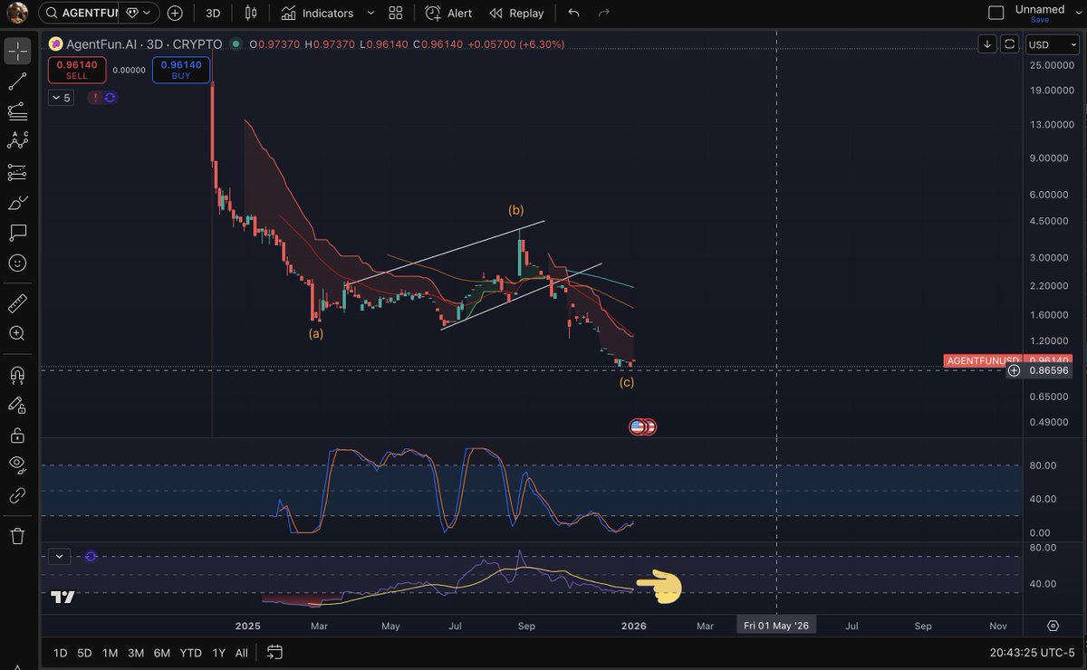This screenshot has width=1087, height=670.
Task: Save the Unnamed layout
Action: point(1040,20)
